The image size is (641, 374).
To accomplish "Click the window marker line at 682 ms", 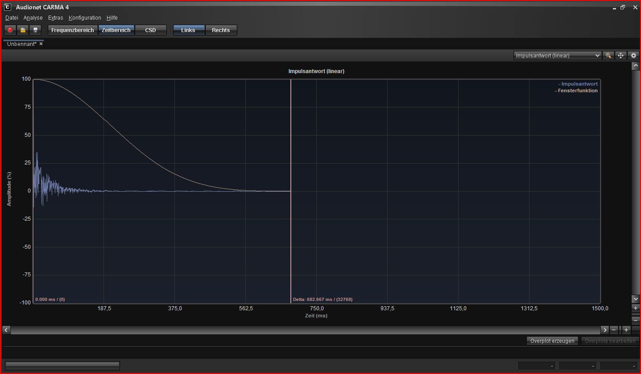I will (x=291, y=245).
